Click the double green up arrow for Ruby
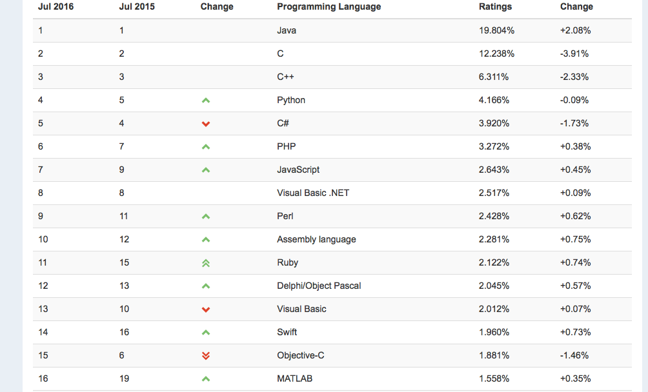The height and width of the screenshot is (392, 648). click(x=206, y=263)
